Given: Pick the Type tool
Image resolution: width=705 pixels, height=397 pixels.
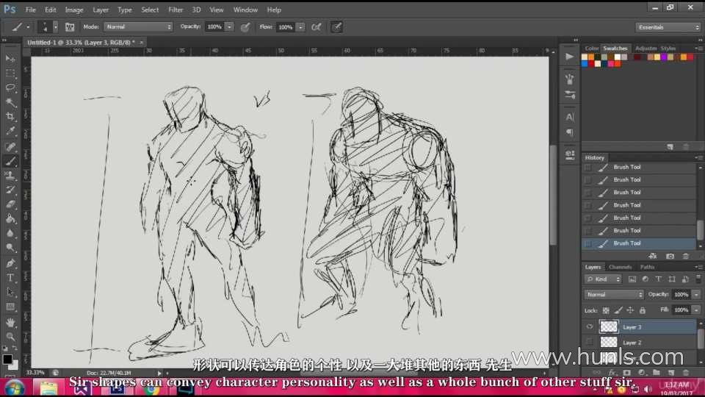Looking at the screenshot, I should tap(10, 277).
